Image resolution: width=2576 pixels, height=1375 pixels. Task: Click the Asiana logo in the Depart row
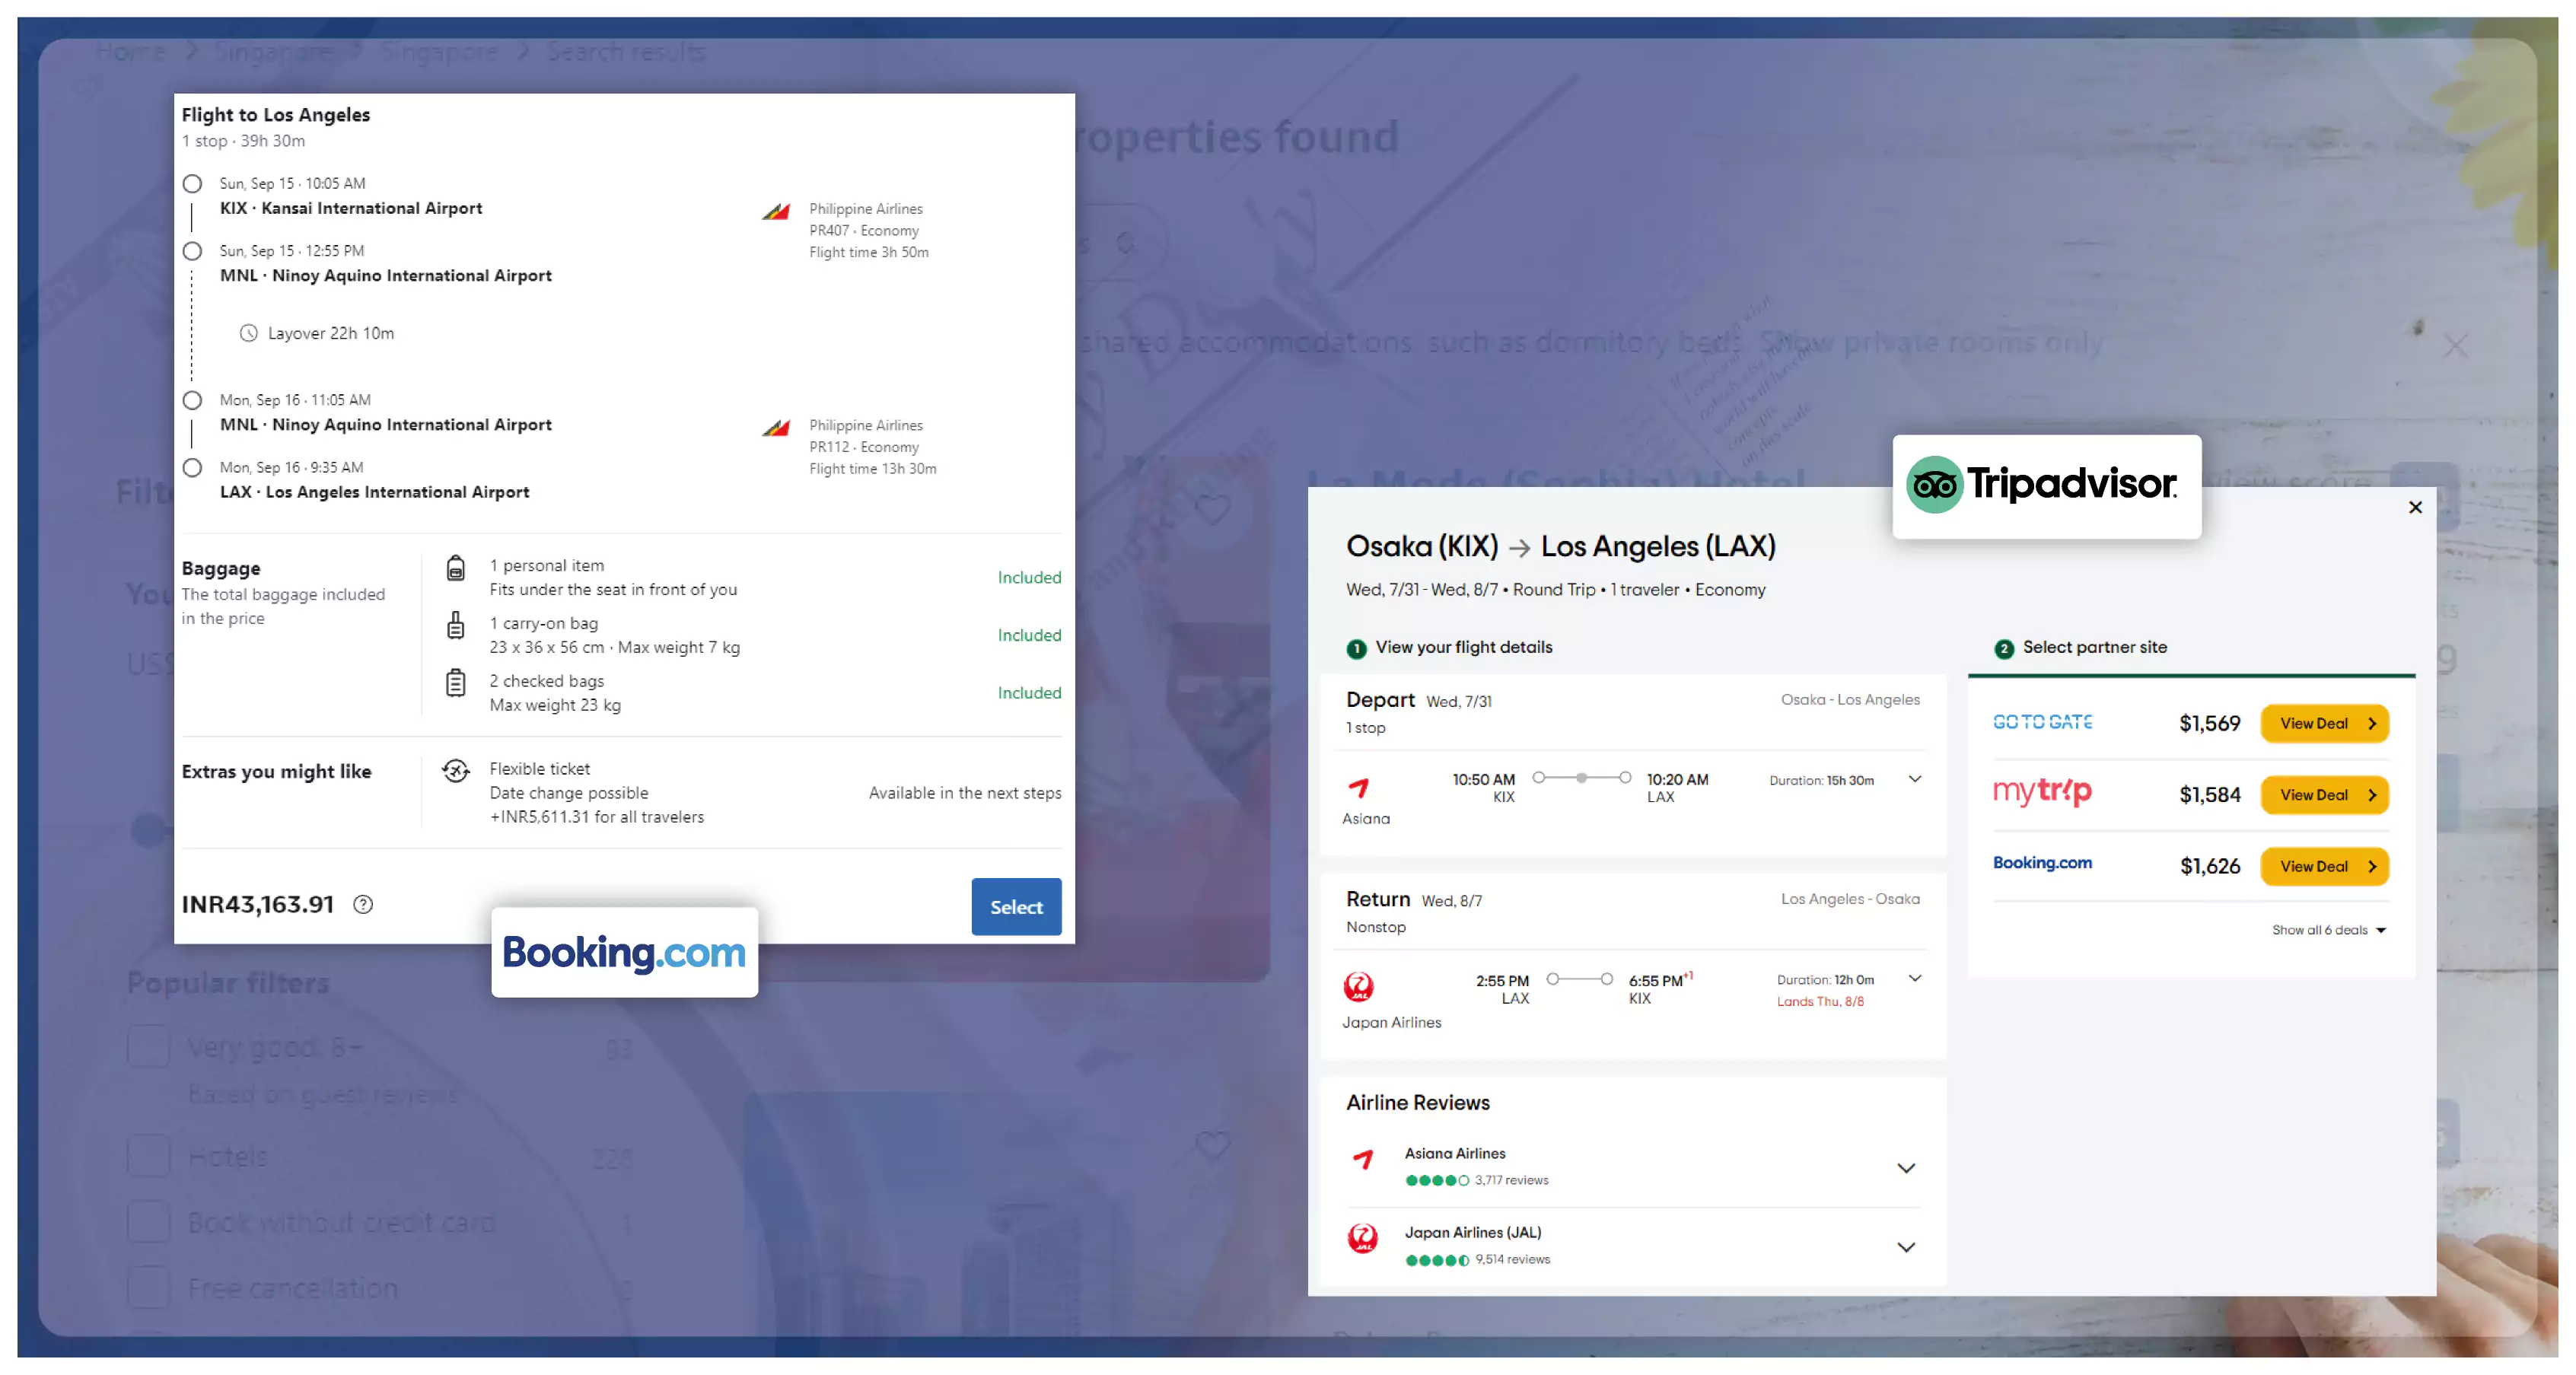[1358, 787]
